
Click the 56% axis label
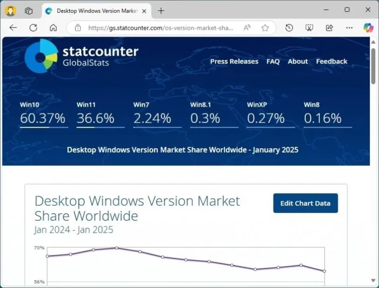39,282
